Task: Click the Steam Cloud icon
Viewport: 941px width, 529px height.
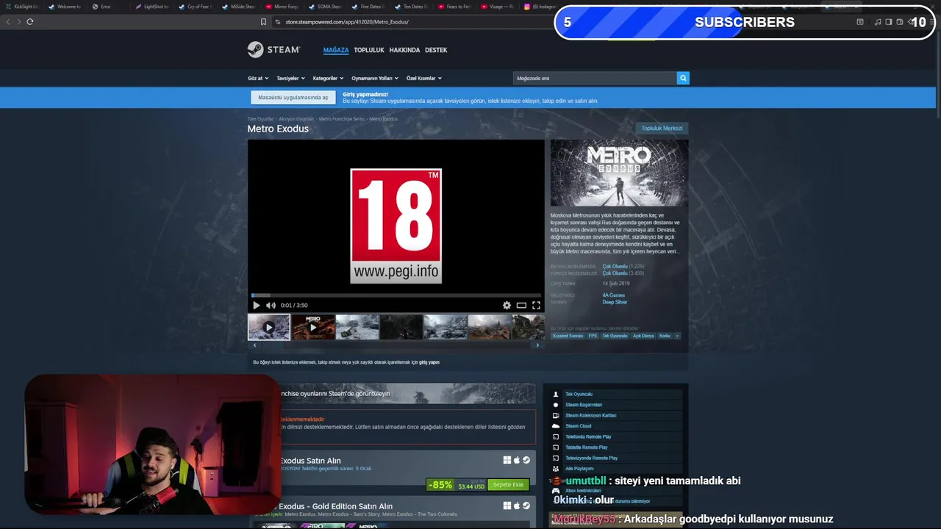Action: [x=556, y=426]
